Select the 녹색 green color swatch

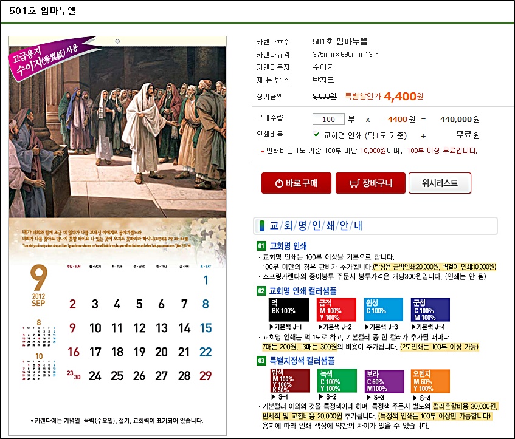[337, 381]
